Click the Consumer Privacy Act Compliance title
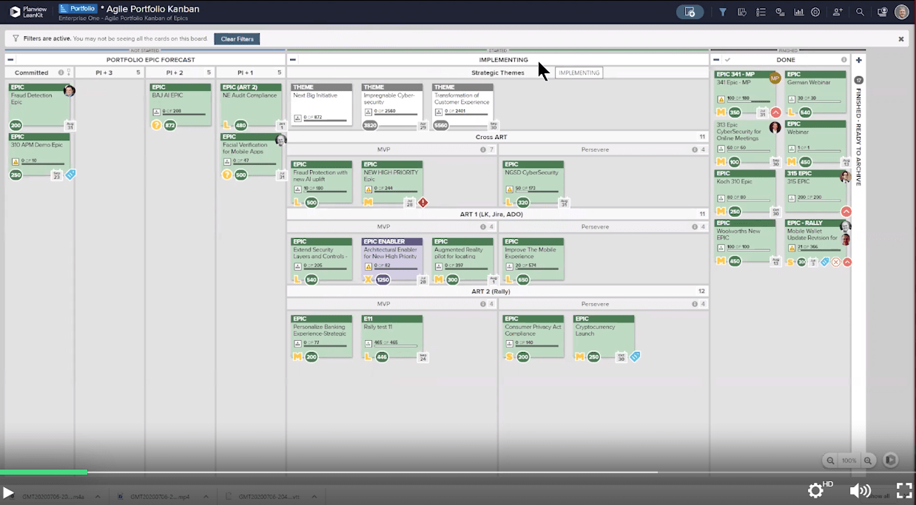916x505 pixels. click(533, 330)
